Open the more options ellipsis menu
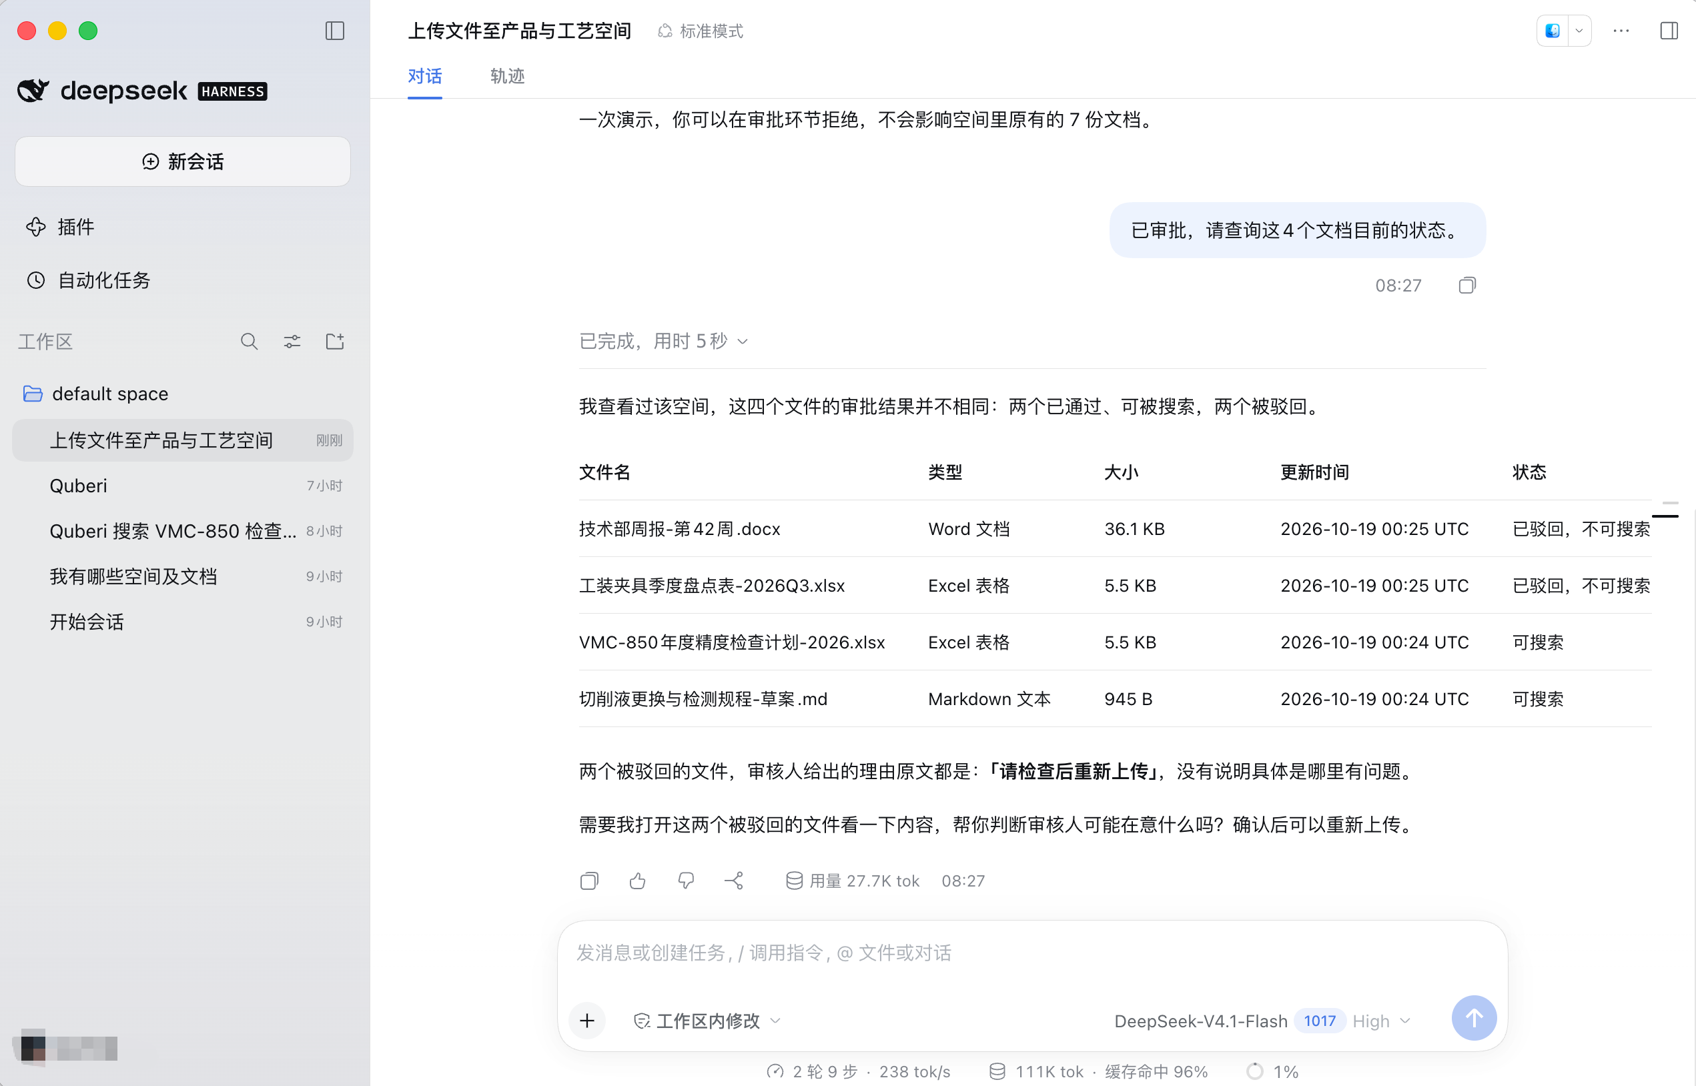Image resolution: width=1696 pixels, height=1086 pixels. [1621, 31]
